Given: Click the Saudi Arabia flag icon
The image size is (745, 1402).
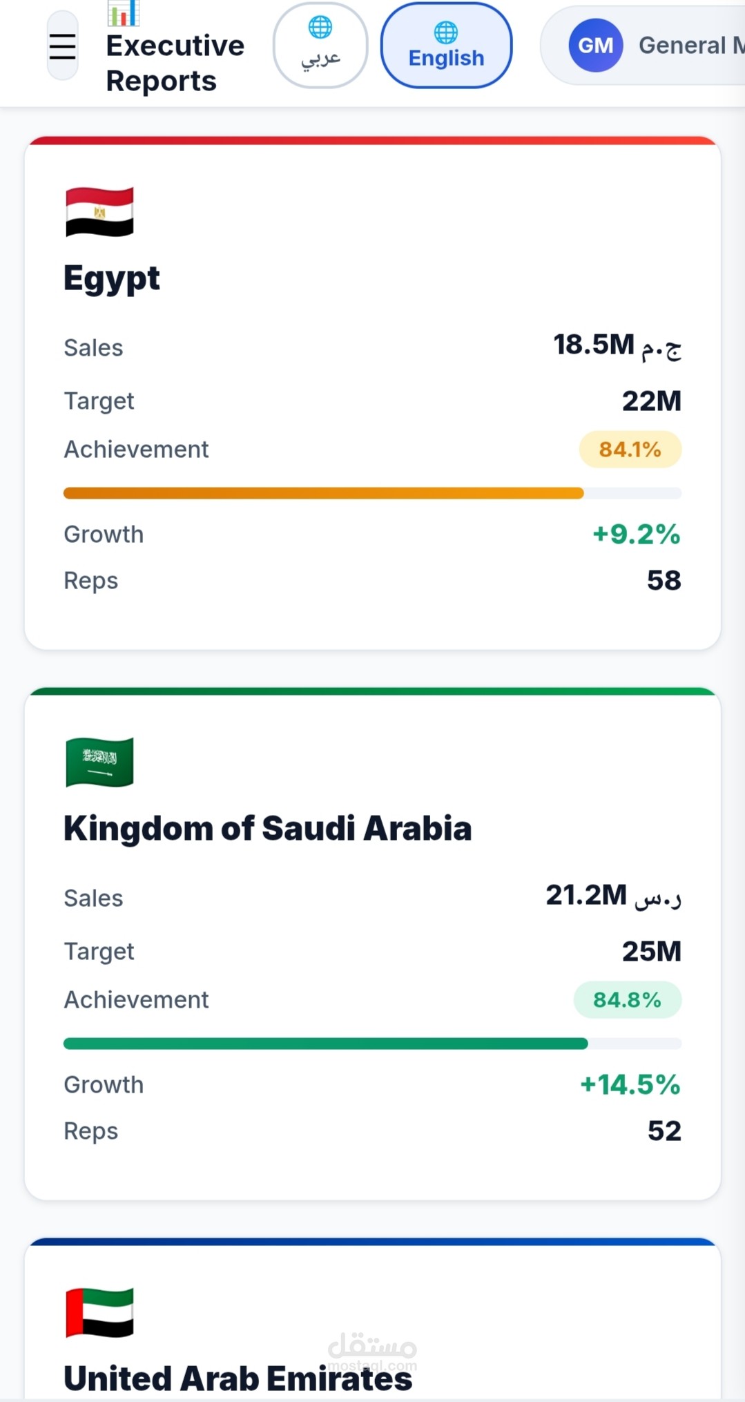Looking at the screenshot, I should (x=99, y=762).
